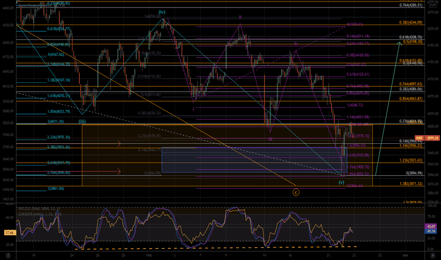The image size is (441, 260).
Task: Click the 4450.00 left price scale label
Action: click(9, 8)
